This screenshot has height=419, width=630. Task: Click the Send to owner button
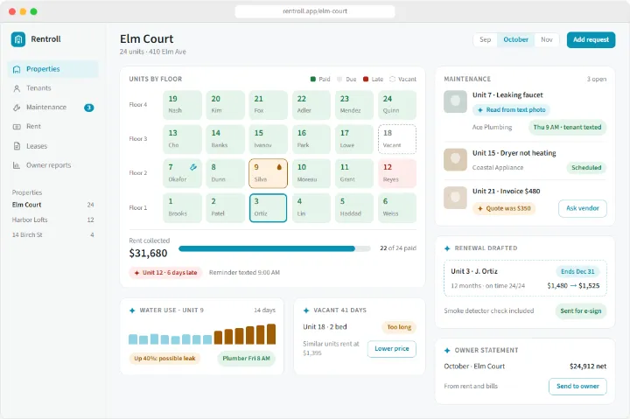tap(577, 386)
